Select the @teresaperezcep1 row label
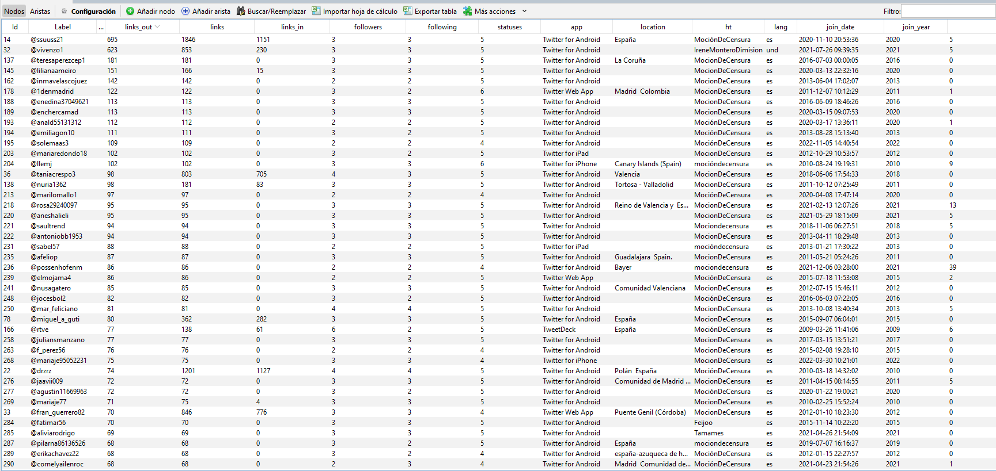The width and height of the screenshot is (996, 471). click(58, 60)
